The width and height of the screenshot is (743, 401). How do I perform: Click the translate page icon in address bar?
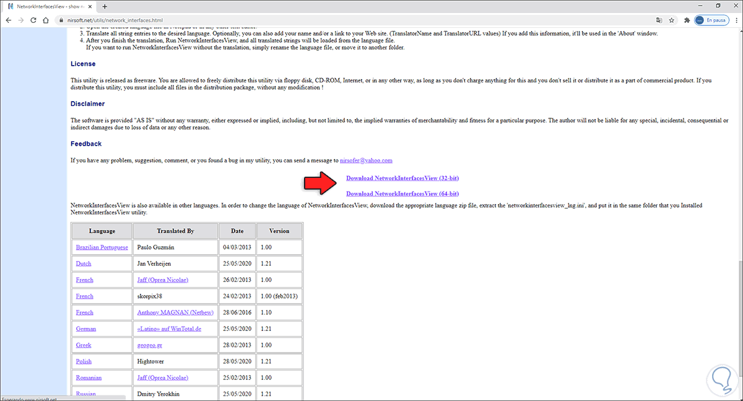[659, 20]
